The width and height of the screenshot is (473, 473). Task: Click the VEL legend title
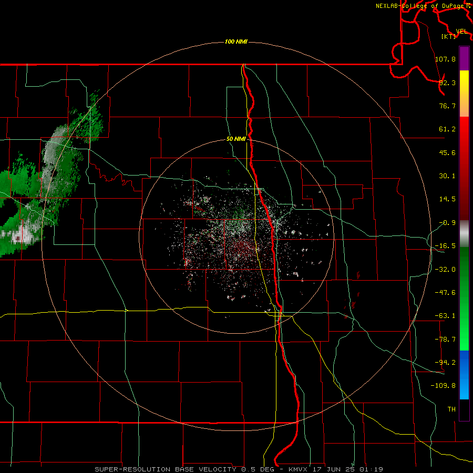tap(461, 32)
